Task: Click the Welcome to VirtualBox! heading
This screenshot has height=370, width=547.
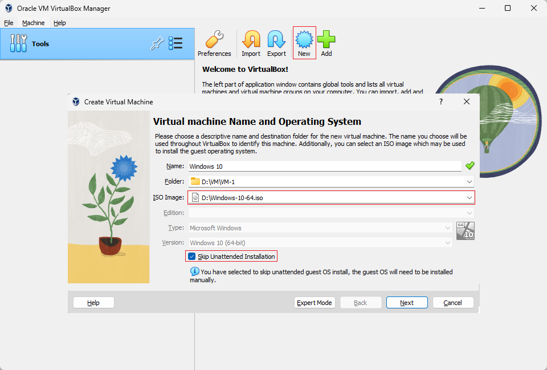Action: (x=245, y=69)
